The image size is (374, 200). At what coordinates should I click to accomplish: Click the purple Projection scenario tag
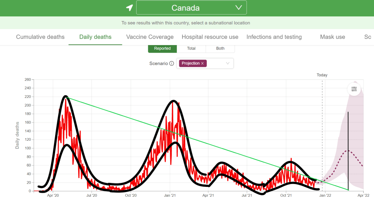point(191,63)
